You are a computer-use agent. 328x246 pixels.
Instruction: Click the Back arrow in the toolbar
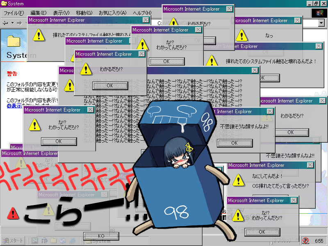click(x=6, y=23)
